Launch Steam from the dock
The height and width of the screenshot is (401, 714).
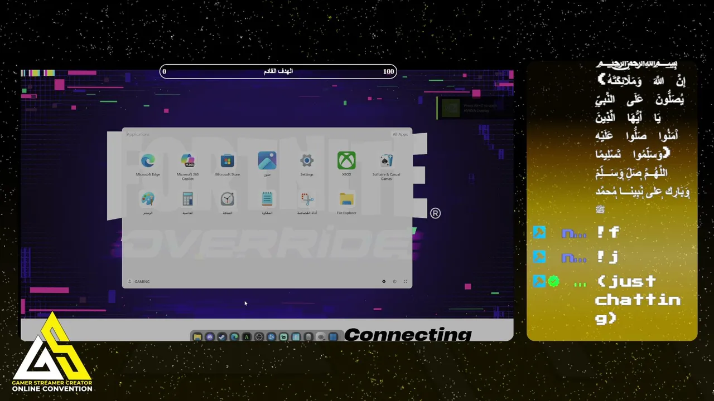click(222, 337)
